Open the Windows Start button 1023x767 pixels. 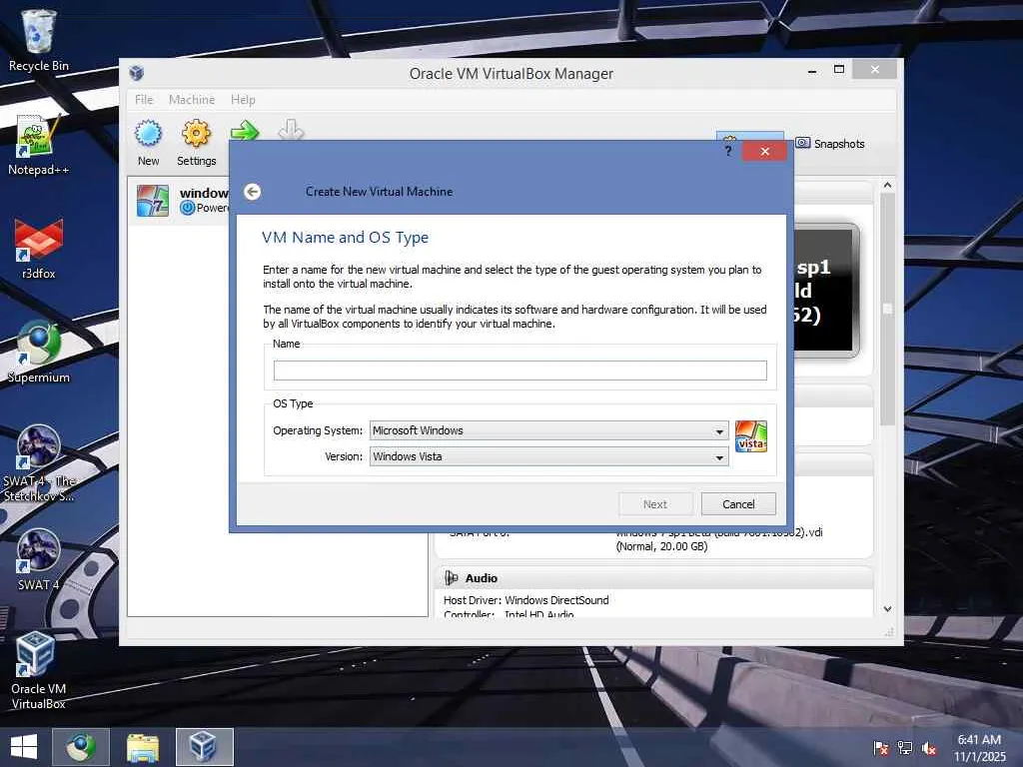coord(24,747)
